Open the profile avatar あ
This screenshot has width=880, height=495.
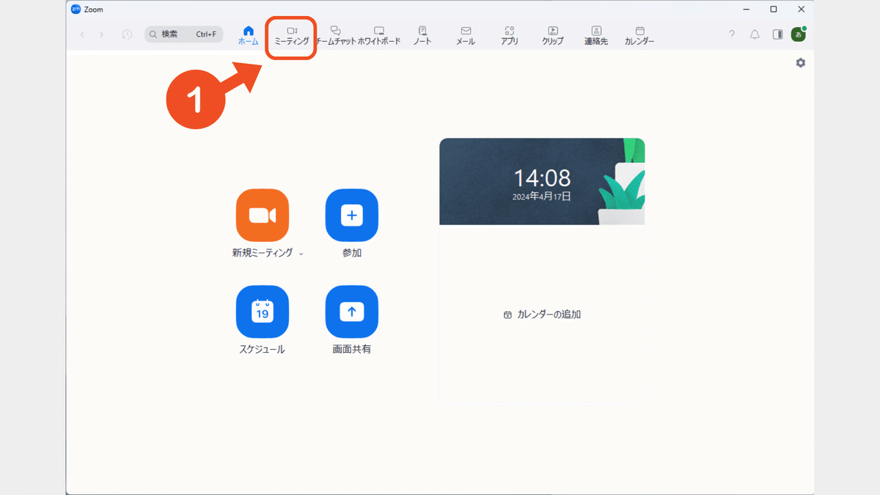[x=799, y=34]
